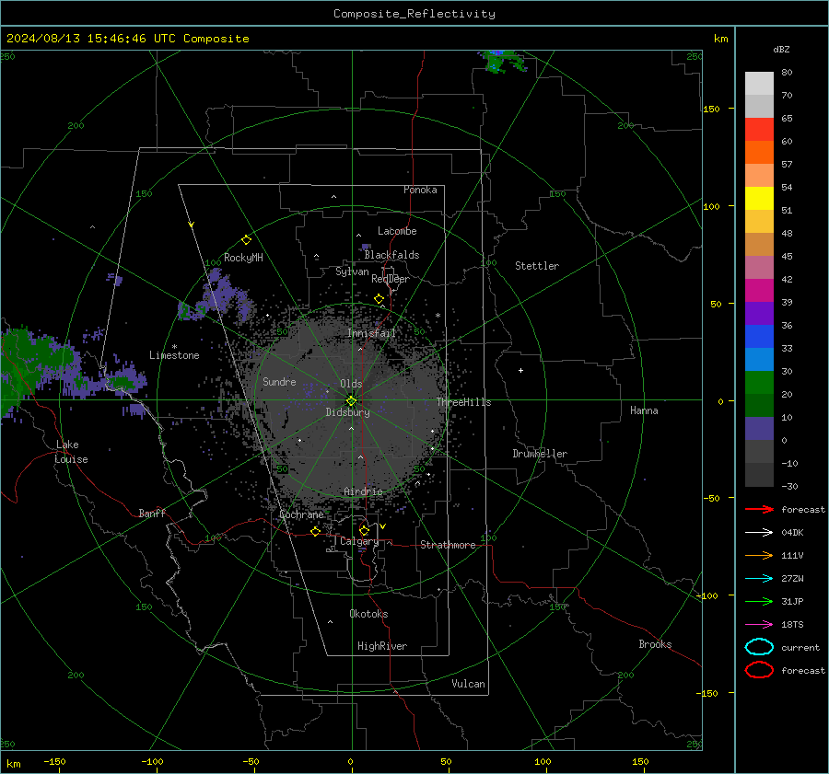Click the yellow diamond marker near RedDeer
The image size is (829, 774).
point(379,299)
